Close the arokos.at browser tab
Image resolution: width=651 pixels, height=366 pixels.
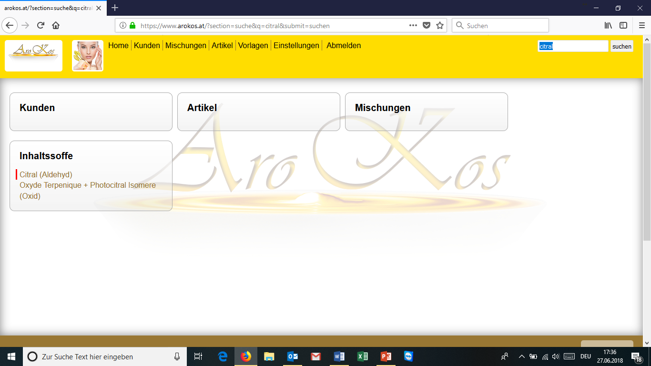pyautogui.click(x=99, y=8)
